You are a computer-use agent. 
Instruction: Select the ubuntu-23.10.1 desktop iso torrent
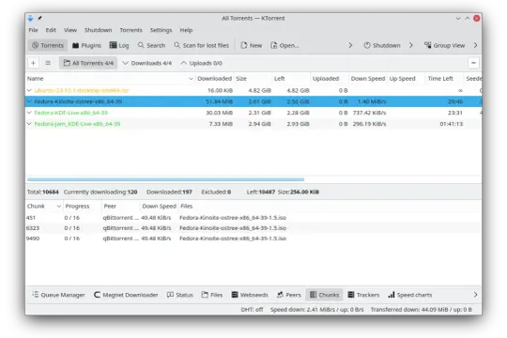(253, 90)
